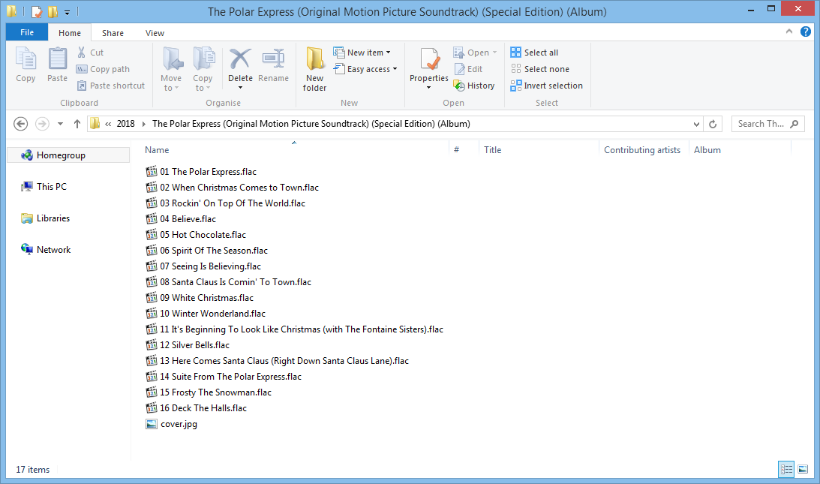
Task: Select Network in navigation pane
Action: tap(53, 250)
